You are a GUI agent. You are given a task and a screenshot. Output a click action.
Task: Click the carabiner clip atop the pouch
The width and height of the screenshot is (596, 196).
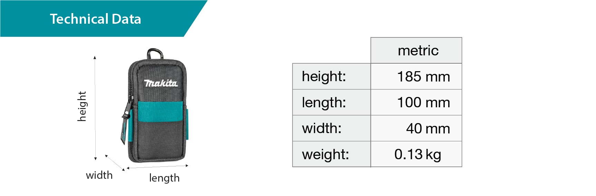coord(155,54)
